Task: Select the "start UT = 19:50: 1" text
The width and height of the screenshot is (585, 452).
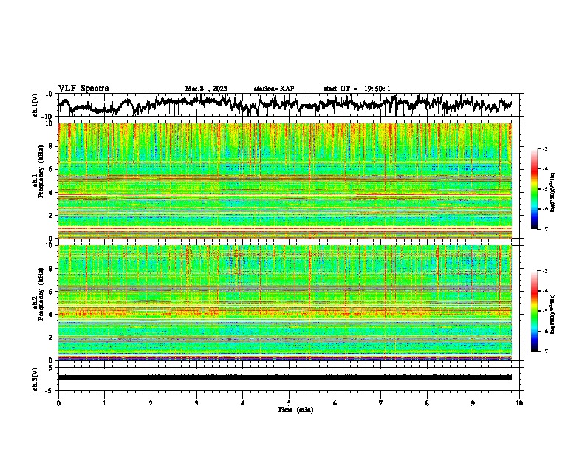Action: 357,89
